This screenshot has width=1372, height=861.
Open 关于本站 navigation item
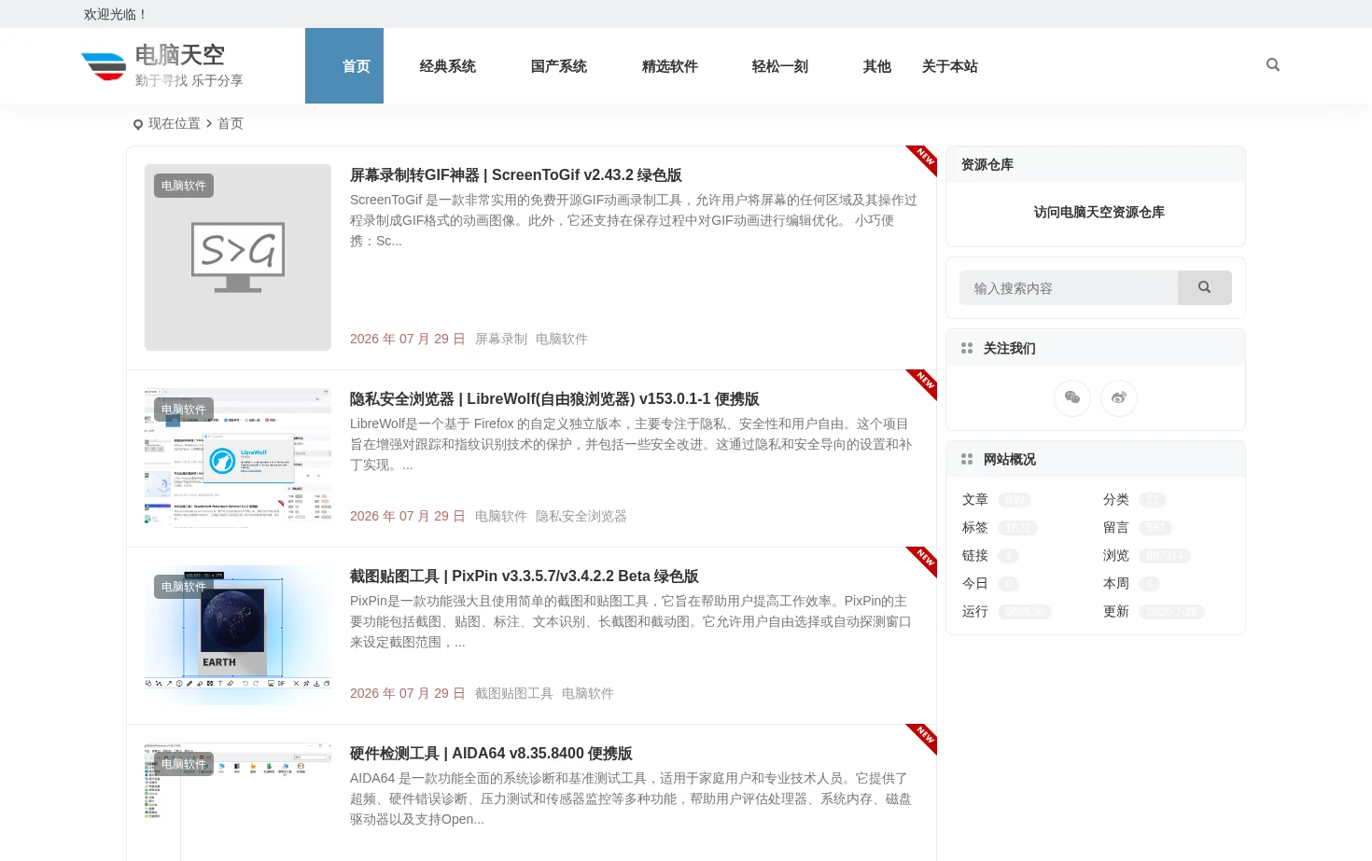[950, 66]
